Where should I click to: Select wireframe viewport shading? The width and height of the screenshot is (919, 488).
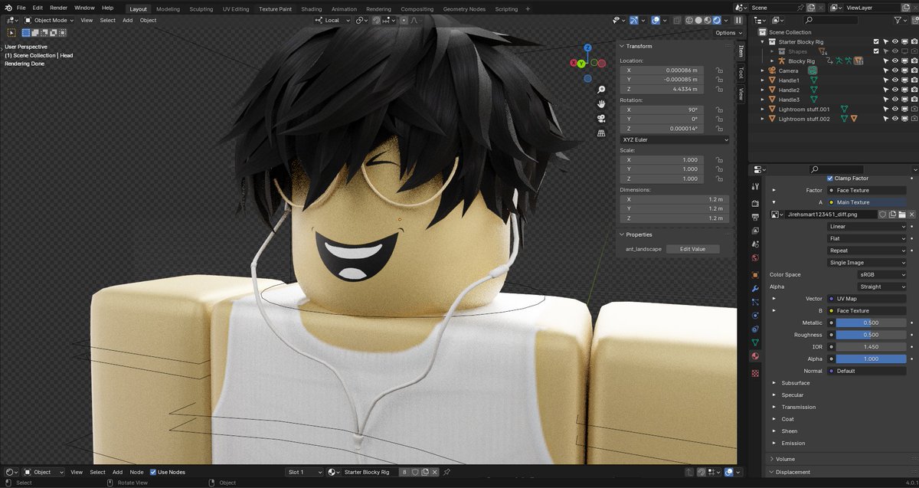point(688,20)
